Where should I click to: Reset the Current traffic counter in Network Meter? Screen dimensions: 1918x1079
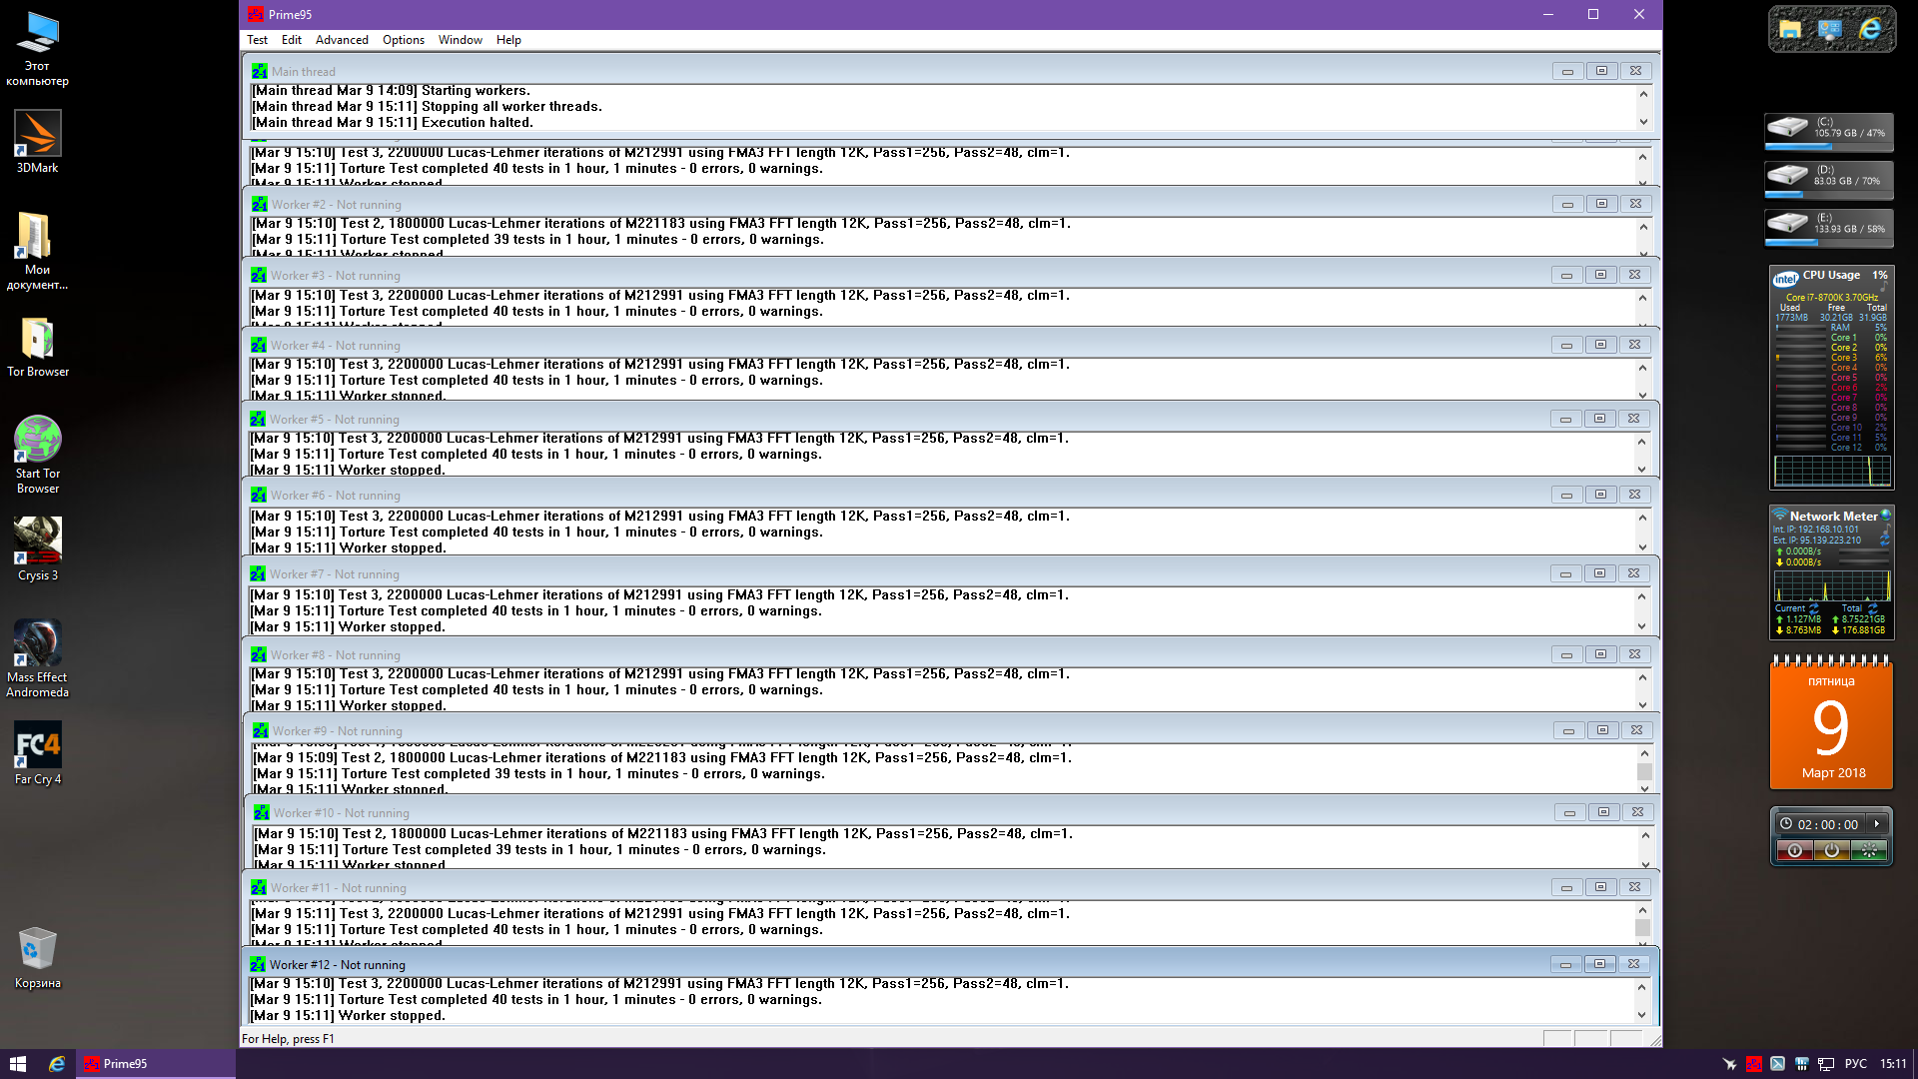pos(1814,607)
